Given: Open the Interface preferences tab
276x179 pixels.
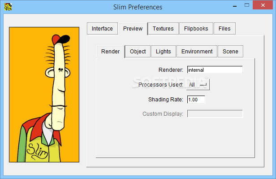Looking at the screenshot, I should [102, 29].
